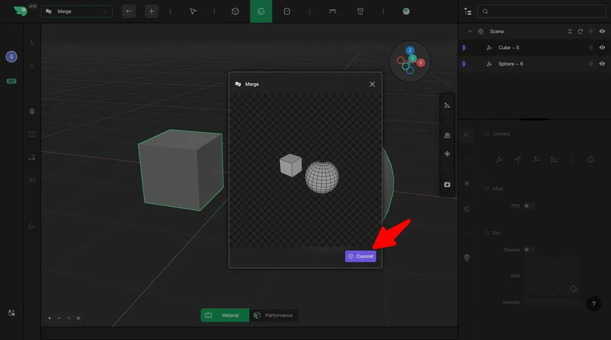Image resolution: width=611 pixels, height=340 pixels.
Task: Click the cube icon in top toolbar
Action: [x=235, y=11]
